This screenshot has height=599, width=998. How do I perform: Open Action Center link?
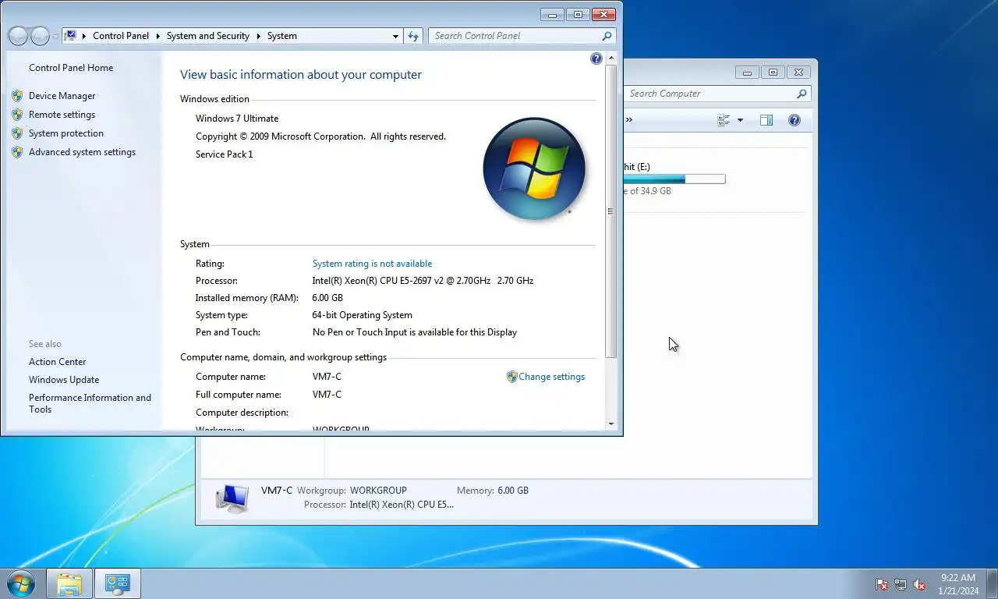coord(57,362)
